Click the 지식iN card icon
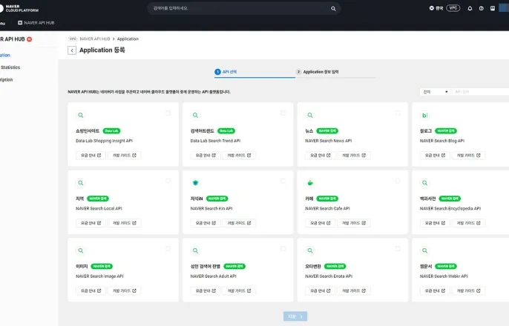 point(195,183)
